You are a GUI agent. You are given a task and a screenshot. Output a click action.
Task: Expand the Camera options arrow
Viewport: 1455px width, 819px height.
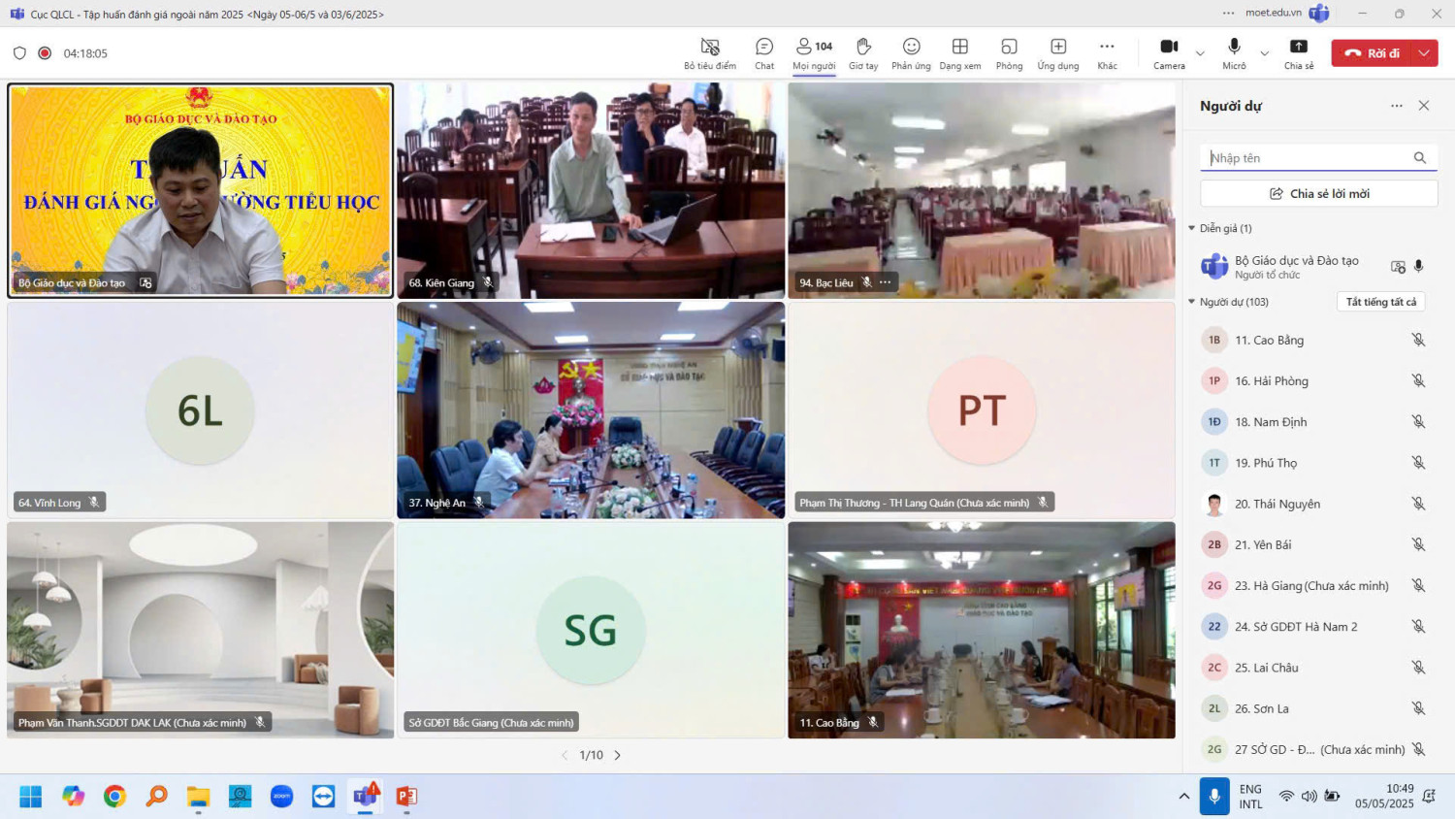pyautogui.click(x=1200, y=53)
